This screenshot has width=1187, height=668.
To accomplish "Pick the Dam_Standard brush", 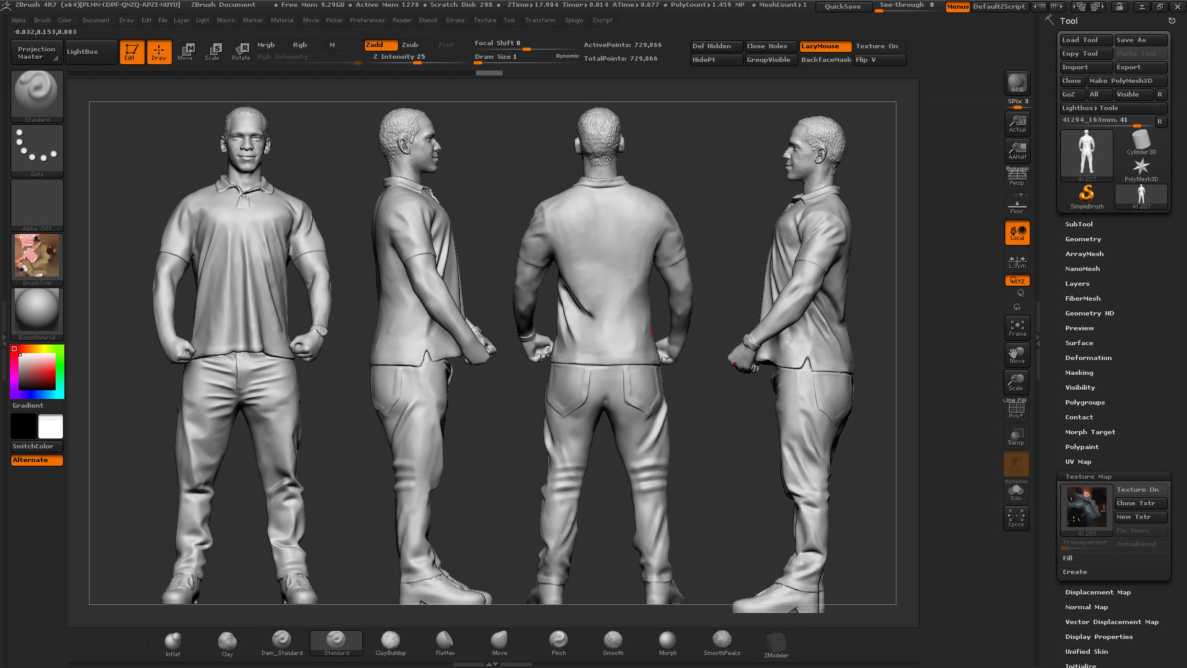I will 281,642.
